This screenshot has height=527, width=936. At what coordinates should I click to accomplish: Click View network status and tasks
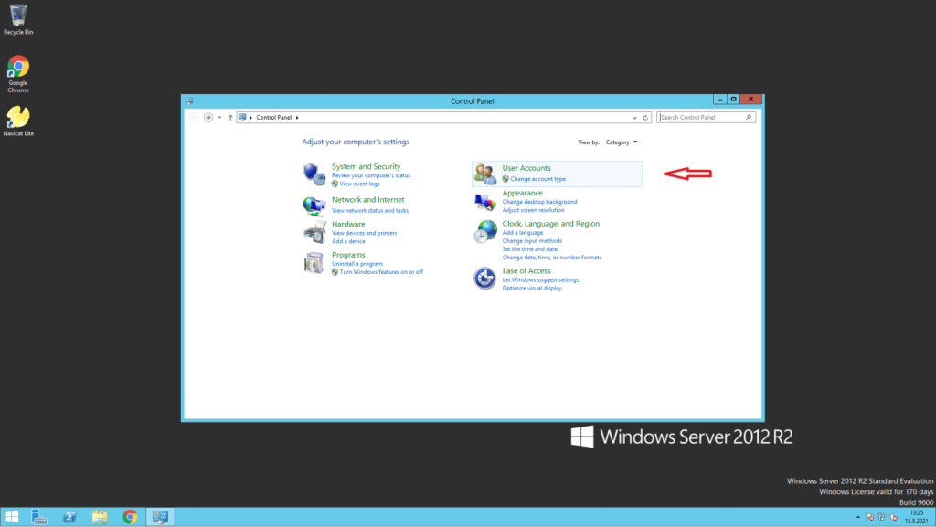click(370, 210)
